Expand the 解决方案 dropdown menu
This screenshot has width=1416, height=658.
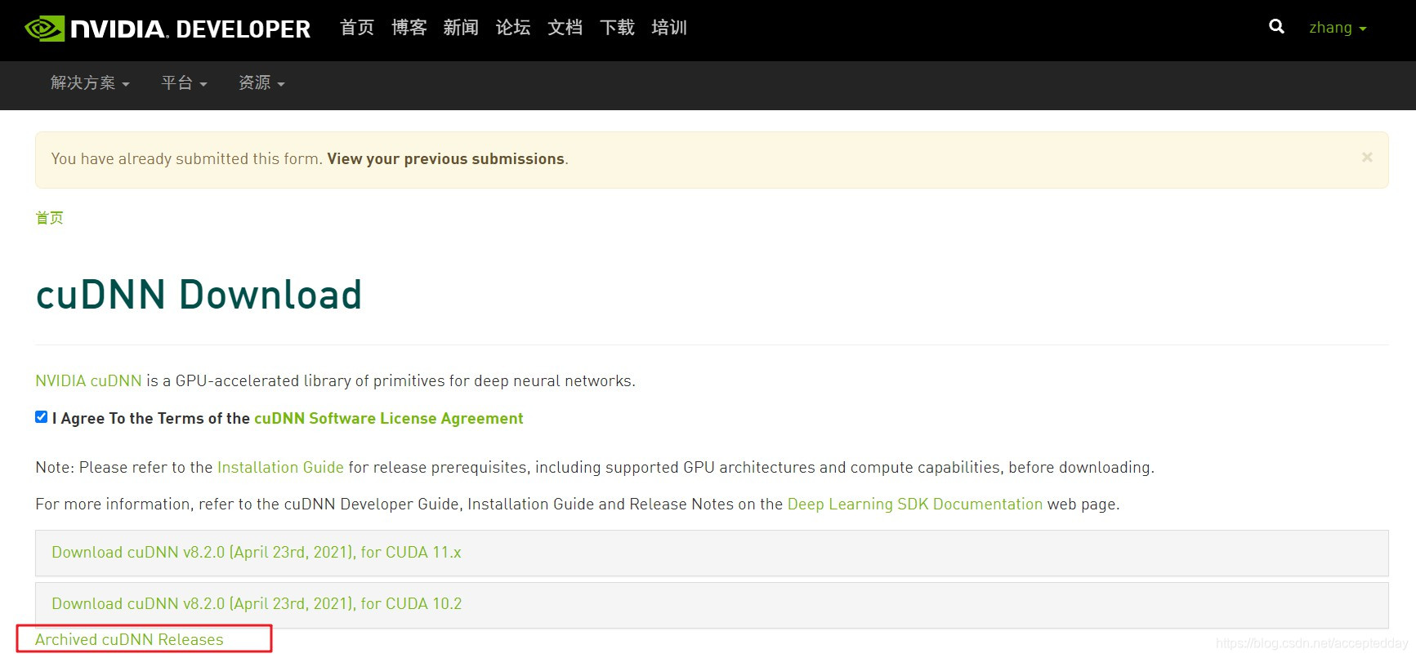tap(90, 83)
